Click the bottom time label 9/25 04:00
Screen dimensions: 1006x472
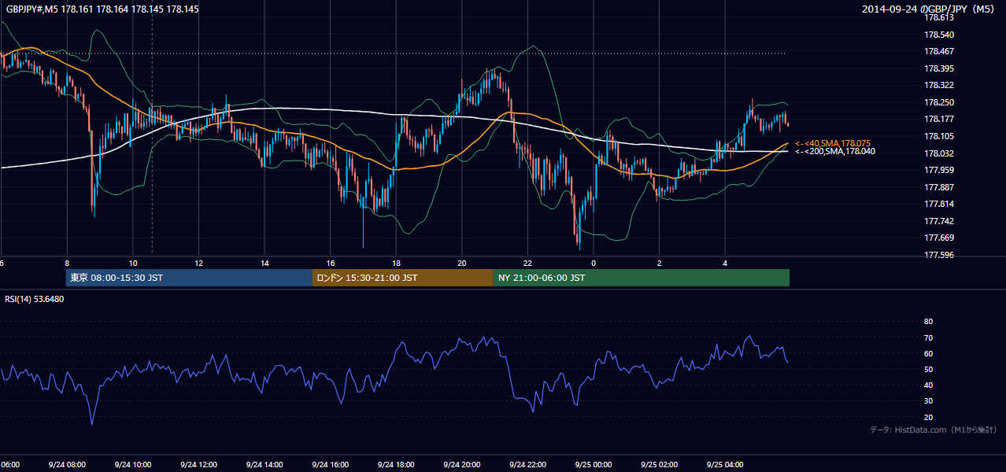(725, 465)
